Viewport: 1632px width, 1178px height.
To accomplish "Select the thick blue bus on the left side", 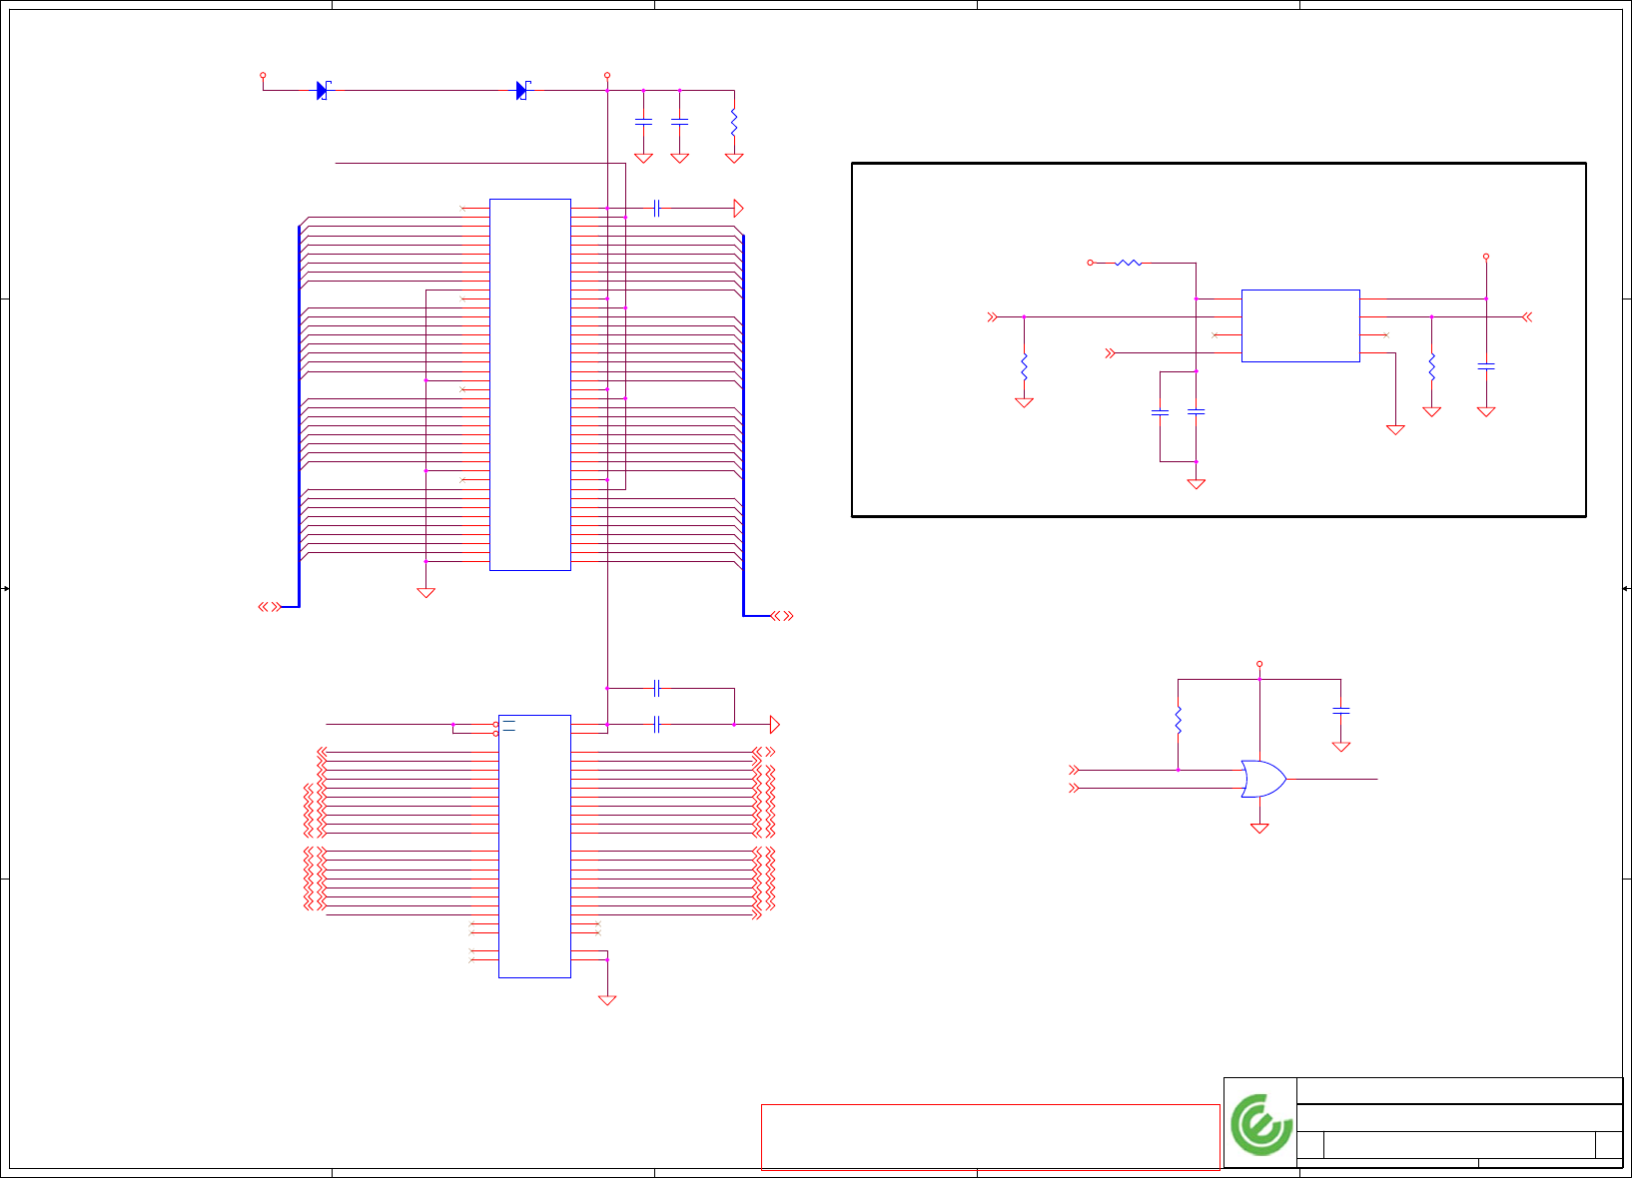I will click(x=299, y=415).
